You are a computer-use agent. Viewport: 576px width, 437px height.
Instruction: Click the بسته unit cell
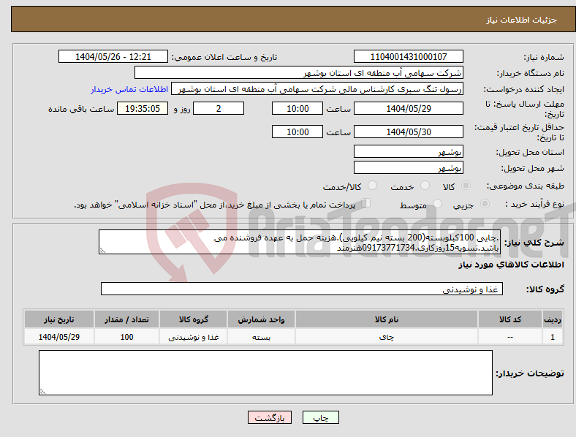click(x=261, y=336)
